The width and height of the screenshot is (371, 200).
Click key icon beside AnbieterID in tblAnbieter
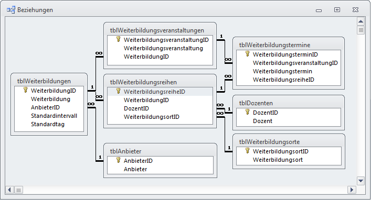click(118, 160)
